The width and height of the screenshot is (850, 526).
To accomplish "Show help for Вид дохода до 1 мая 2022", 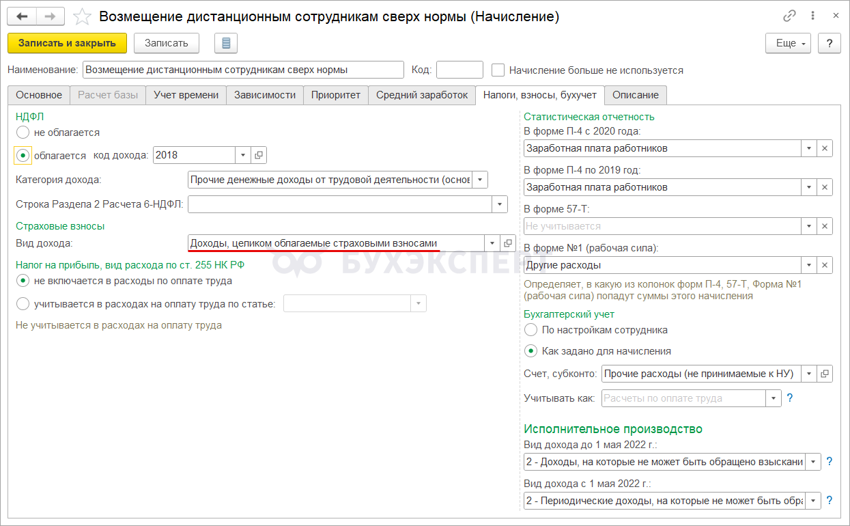I will (x=830, y=462).
